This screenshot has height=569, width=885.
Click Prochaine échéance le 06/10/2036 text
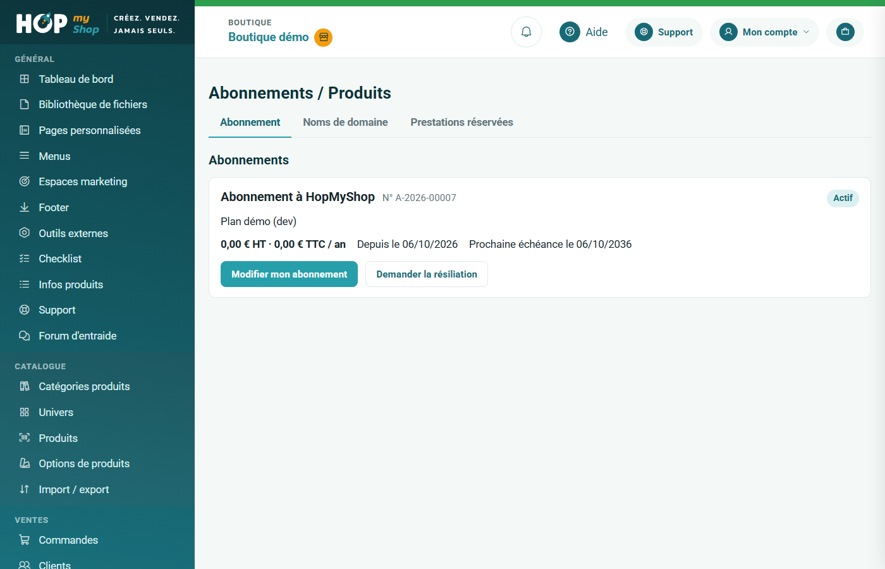coord(551,244)
